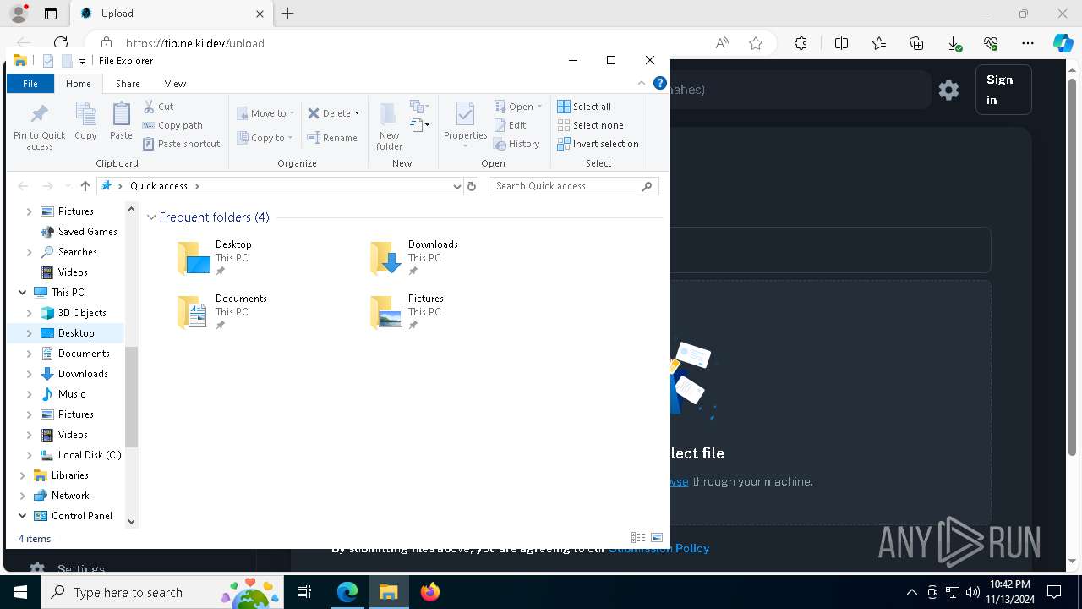Select Desktop in the navigation tree
The height and width of the screenshot is (609, 1082).
(x=76, y=333)
